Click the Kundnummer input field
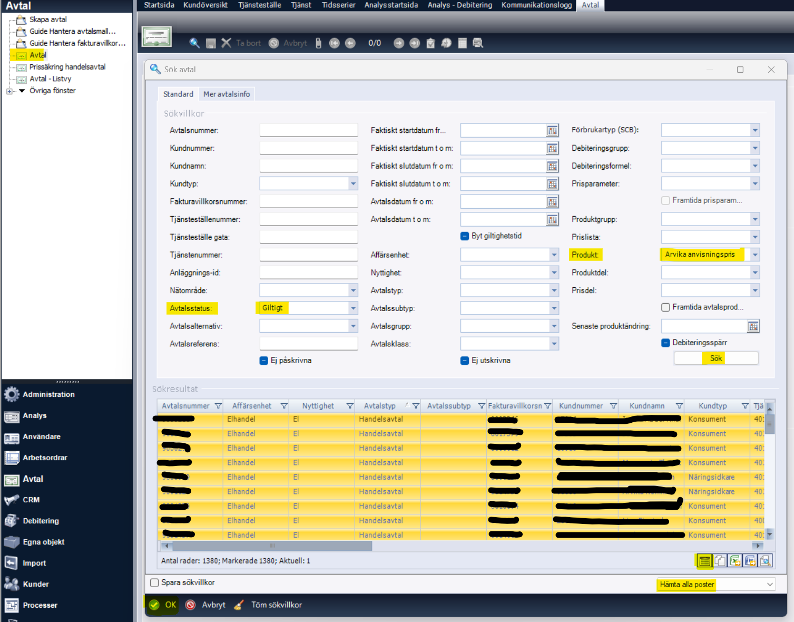The width and height of the screenshot is (794, 622). [308, 148]
